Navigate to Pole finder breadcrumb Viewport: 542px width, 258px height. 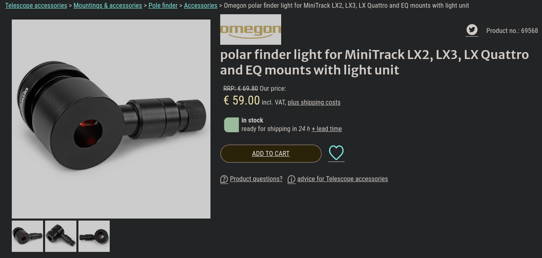tap(163, 6)
